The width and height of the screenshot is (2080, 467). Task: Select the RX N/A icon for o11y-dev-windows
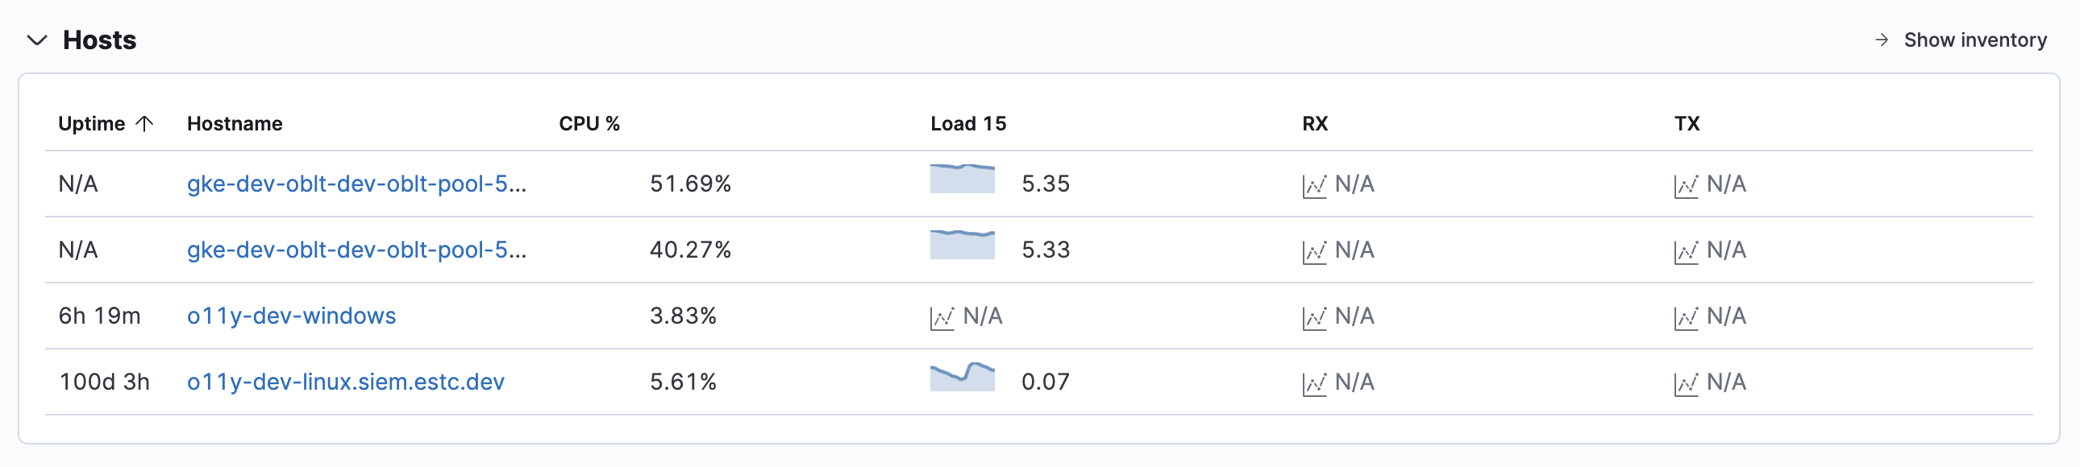[1315, 317]
